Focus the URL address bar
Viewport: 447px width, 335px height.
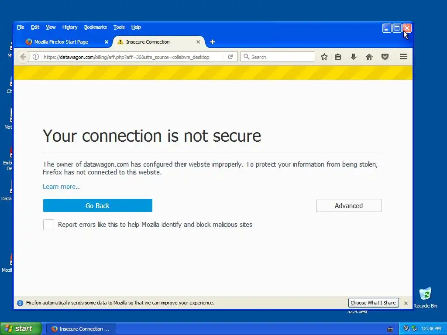pos(126,57)
